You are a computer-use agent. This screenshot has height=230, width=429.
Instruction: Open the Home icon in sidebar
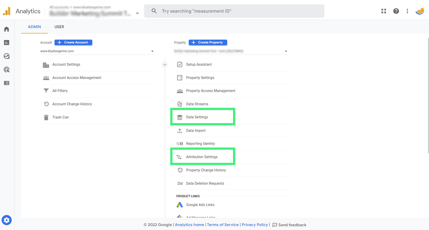[x=7, y=29]
